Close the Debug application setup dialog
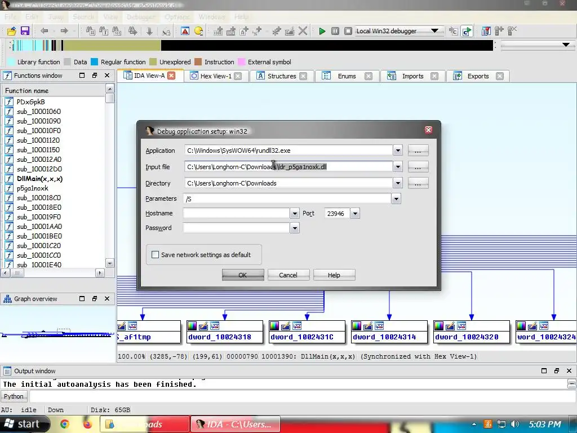Screen dimensions: 577x433 tap(428, 130)
